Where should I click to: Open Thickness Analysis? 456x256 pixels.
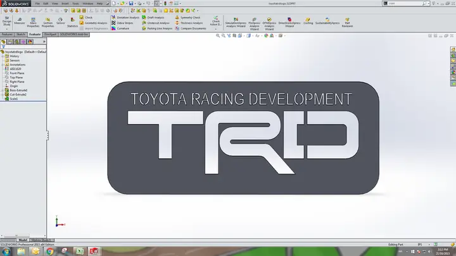[x=189, y=23]
